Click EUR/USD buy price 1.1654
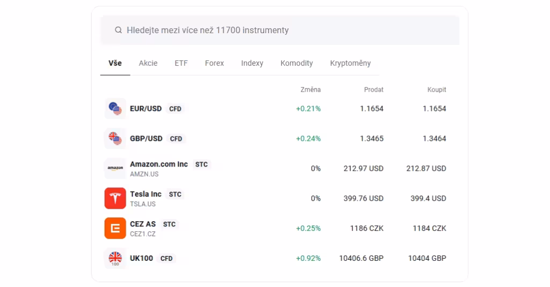This screenshot has height=287, width=550. click(434, 109)
